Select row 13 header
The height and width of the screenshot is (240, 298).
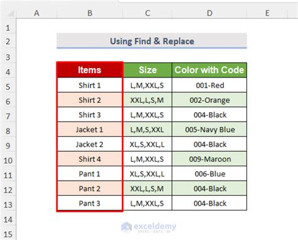tap(8, 205)
